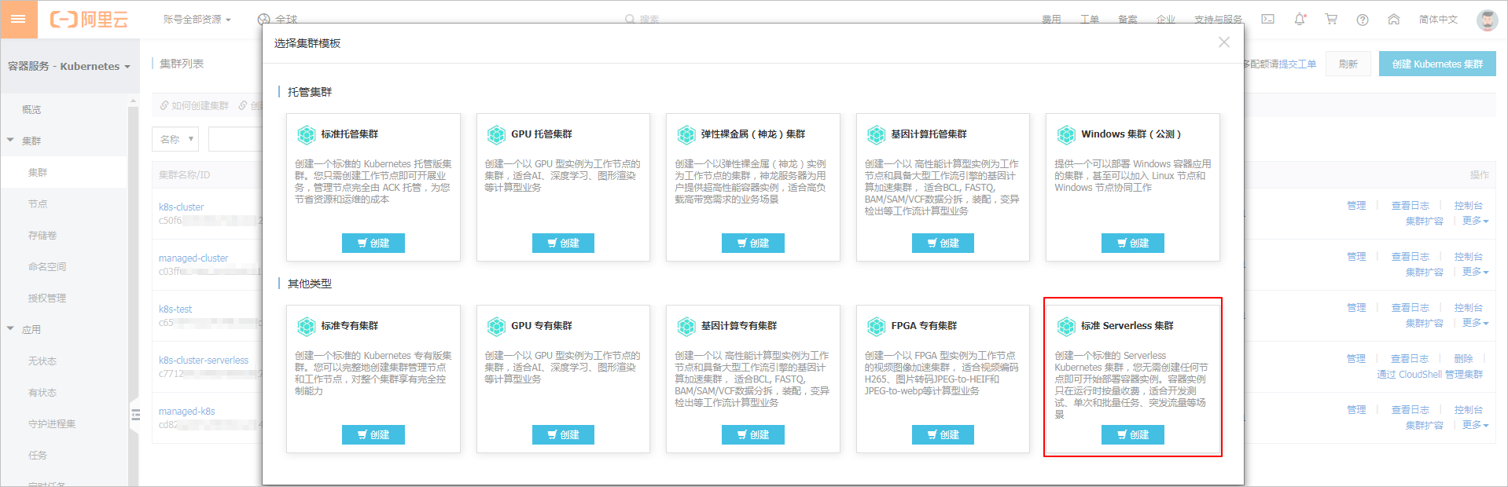Screen dimensions: 1508x487
Task: Click the 弹性裸金属(神龙)集群 card icon
Action: click(x=686, y=135)
